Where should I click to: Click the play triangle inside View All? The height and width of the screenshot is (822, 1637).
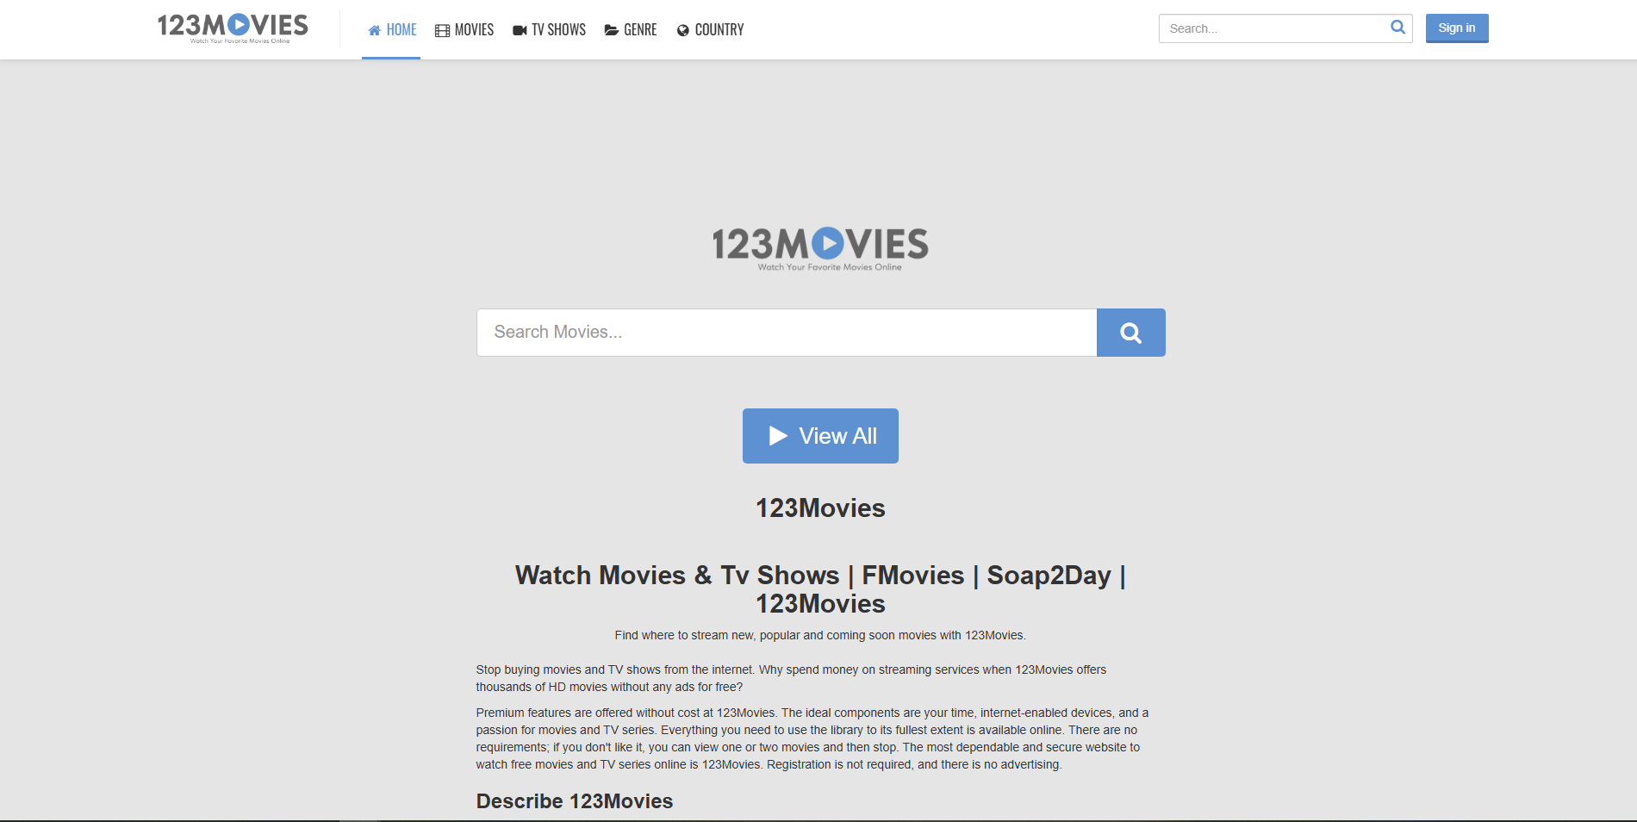(x=778, y=435)
